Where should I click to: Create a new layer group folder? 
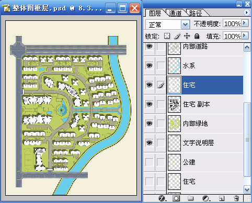click(x=190, y=198)
